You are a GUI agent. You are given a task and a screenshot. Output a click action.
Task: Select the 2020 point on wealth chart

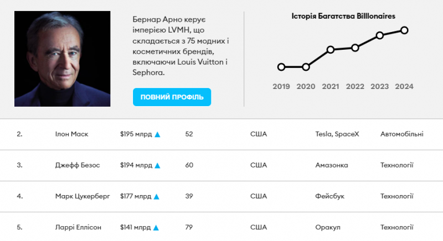[306, 67]
